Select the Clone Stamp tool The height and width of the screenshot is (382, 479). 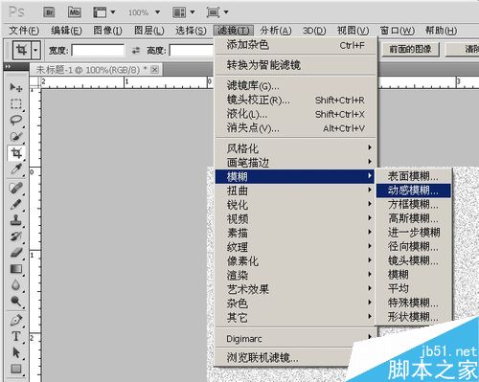[x=16, y=220]
